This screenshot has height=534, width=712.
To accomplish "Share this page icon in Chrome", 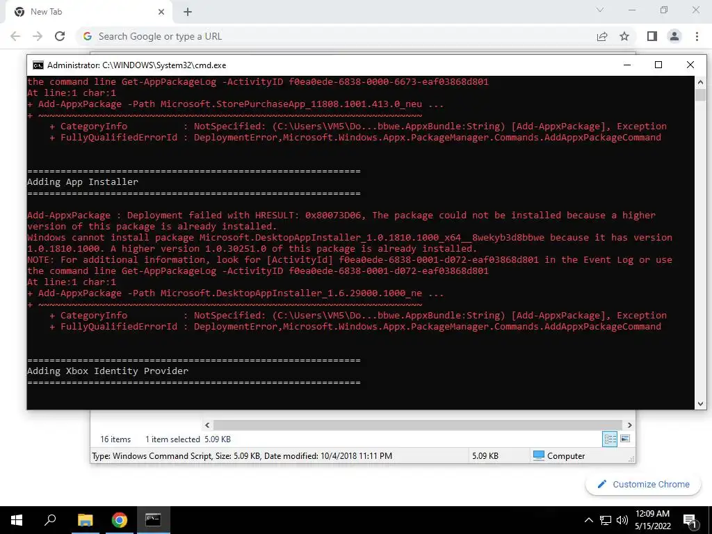I will pyautogui.click(x=602, y=36).
